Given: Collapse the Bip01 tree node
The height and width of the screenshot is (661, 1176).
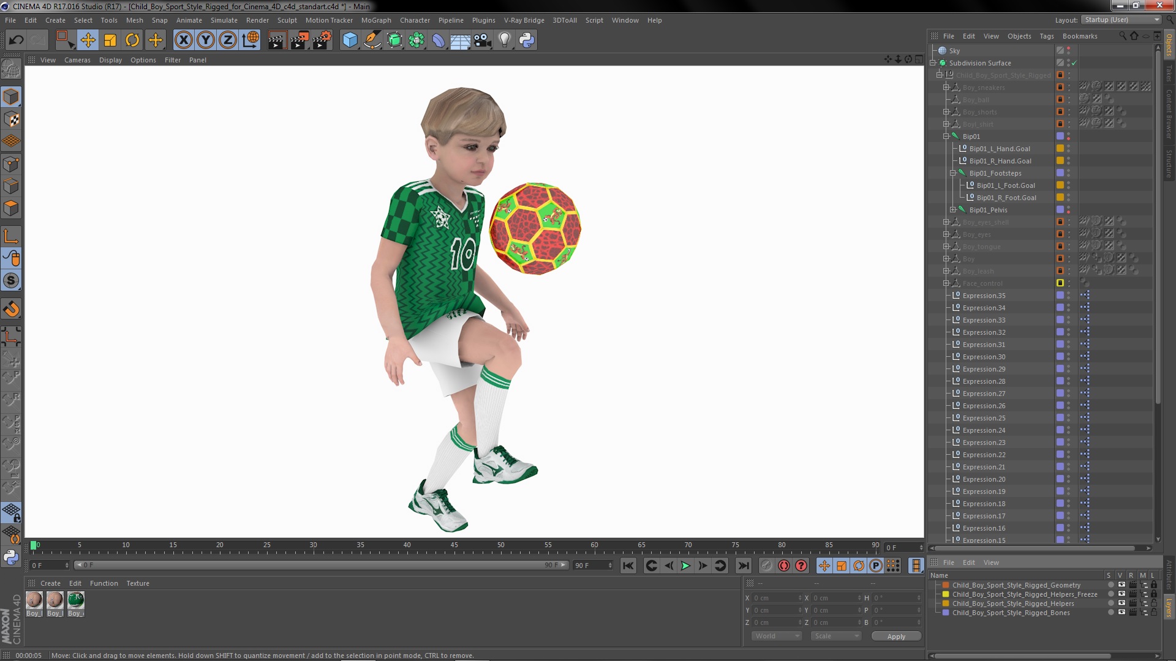Looking at the screenshot, I should coord(946,136).
